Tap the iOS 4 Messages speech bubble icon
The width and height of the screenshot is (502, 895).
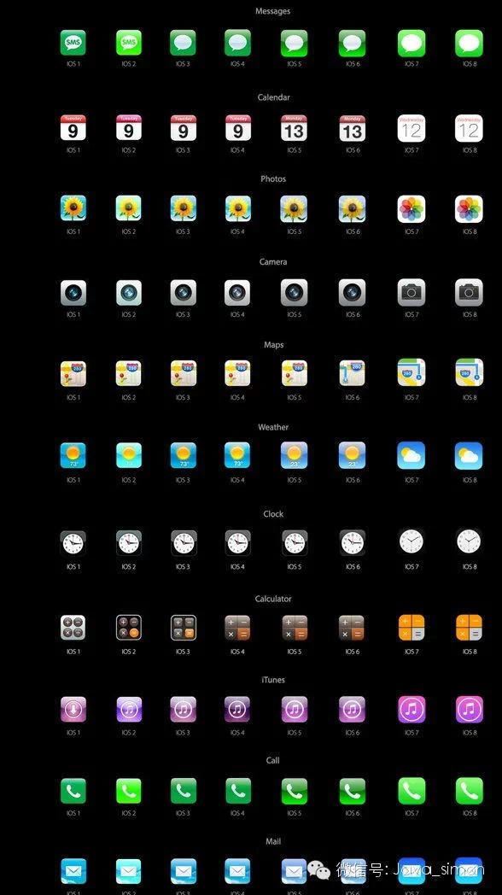(237, 43)
